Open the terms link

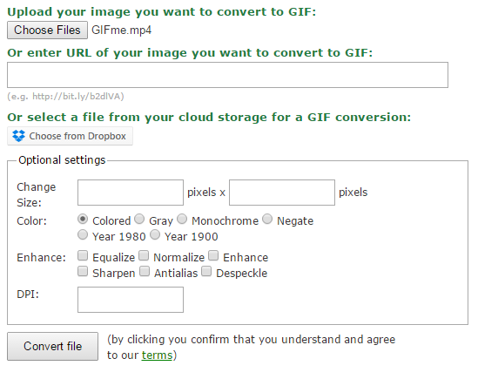point(157,355)
